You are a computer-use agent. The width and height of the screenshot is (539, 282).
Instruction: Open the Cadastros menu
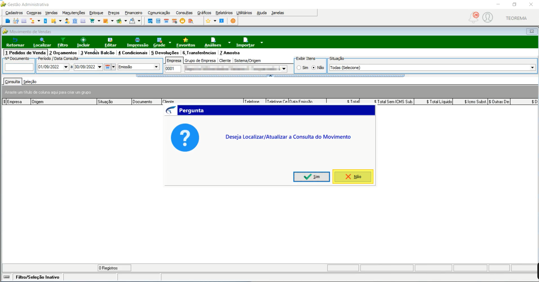coord(14,13)
